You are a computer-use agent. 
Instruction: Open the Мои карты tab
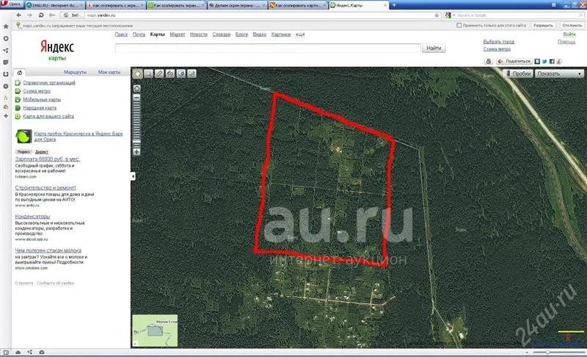pyautogui.click(x=109, y=72)
